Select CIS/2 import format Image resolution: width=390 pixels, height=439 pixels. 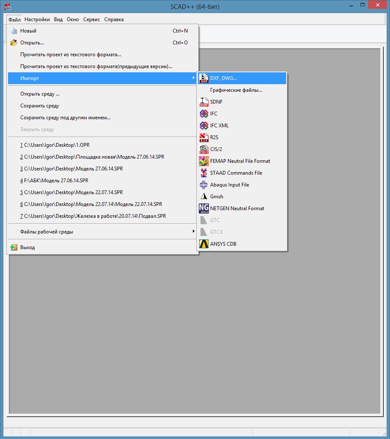[x=242, y=149]
